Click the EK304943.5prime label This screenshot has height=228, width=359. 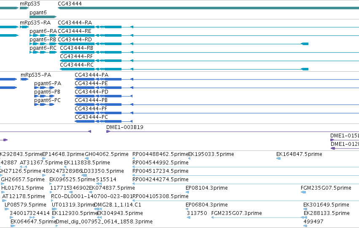(120, 214)
